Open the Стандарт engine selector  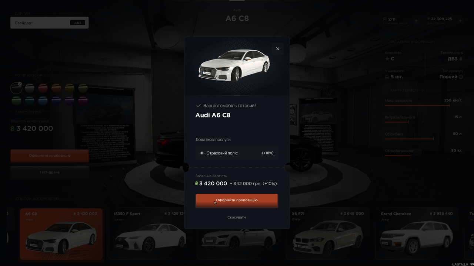tap(50, 23)
